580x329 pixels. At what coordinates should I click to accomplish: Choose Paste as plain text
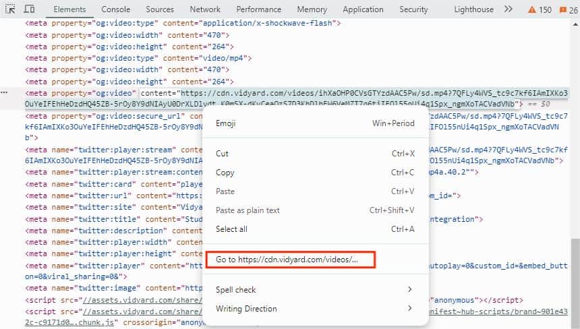click(316, 210)
